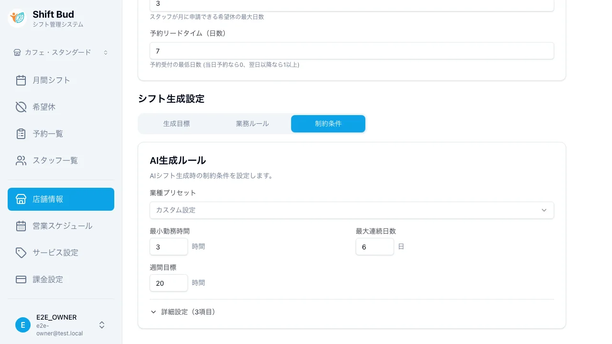Viewport: 612px width, 344px height.
Task: Open サービス設定 using the tag icon
Action: tap(21, 253)
